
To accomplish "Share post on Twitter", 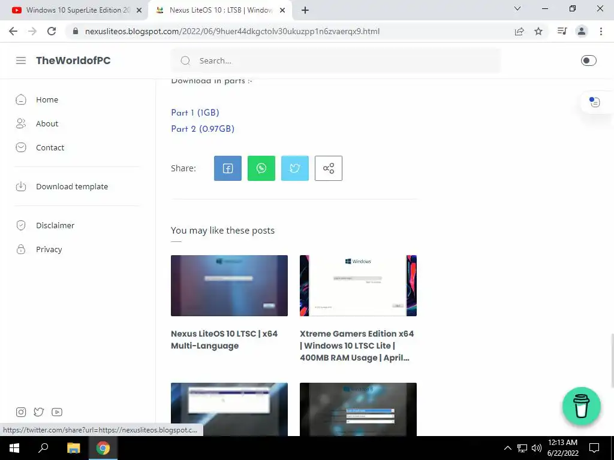I will click(295, 168).
